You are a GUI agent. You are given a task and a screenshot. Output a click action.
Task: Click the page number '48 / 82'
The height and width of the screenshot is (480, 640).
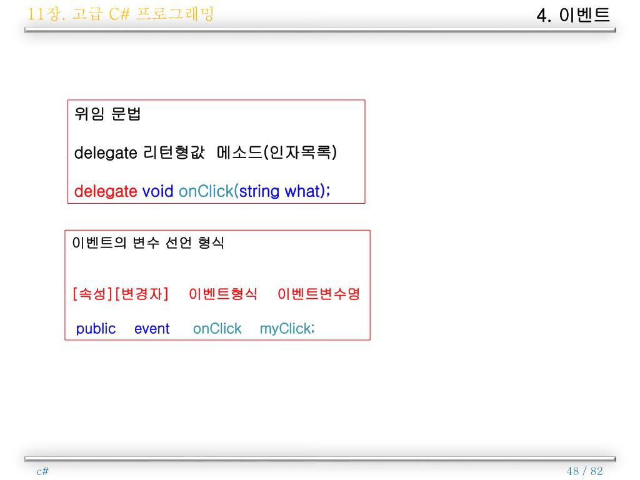tap(584, 471)
